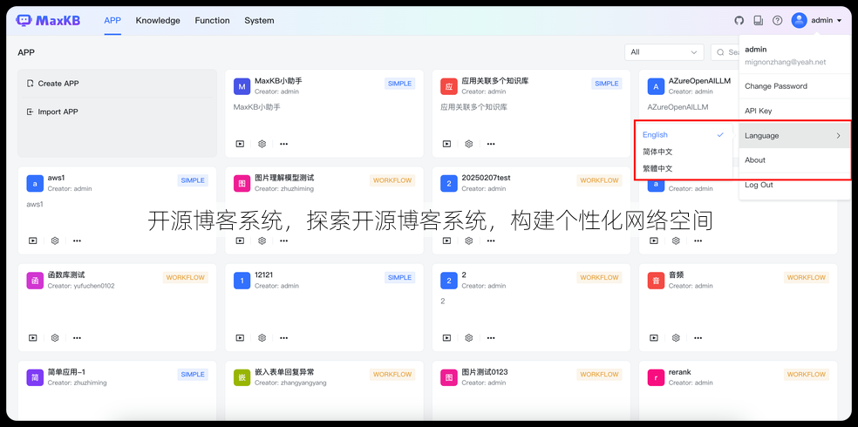The width and height of the screenshot is (858, 427).
Task: Run demo icon on 12121 card
Action: coord(240,338)
